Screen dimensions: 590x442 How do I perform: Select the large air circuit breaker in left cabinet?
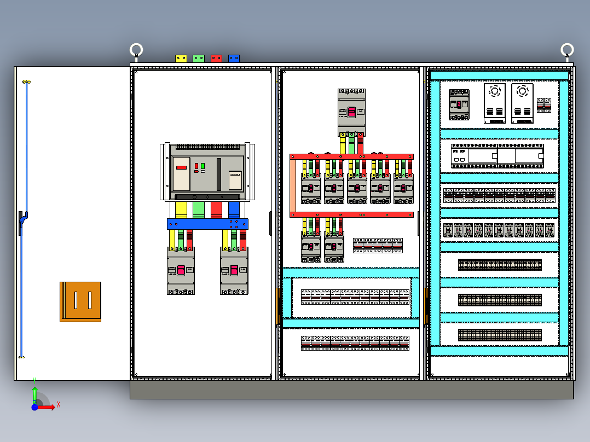(x=207, y=172)
